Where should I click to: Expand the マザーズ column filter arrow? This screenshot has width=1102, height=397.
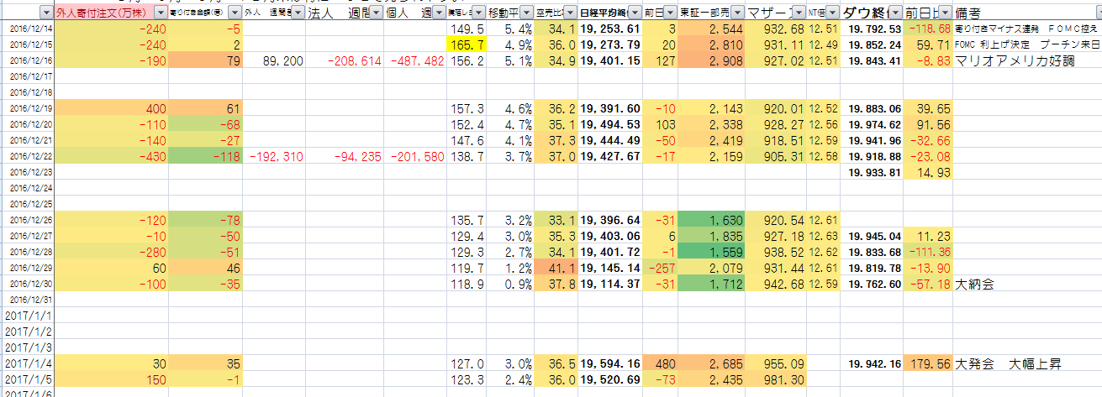797,13
